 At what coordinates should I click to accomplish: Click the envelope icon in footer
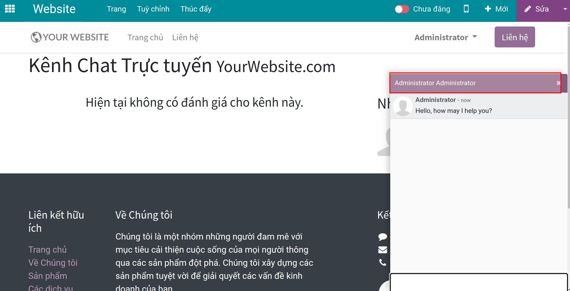point(382,250)
